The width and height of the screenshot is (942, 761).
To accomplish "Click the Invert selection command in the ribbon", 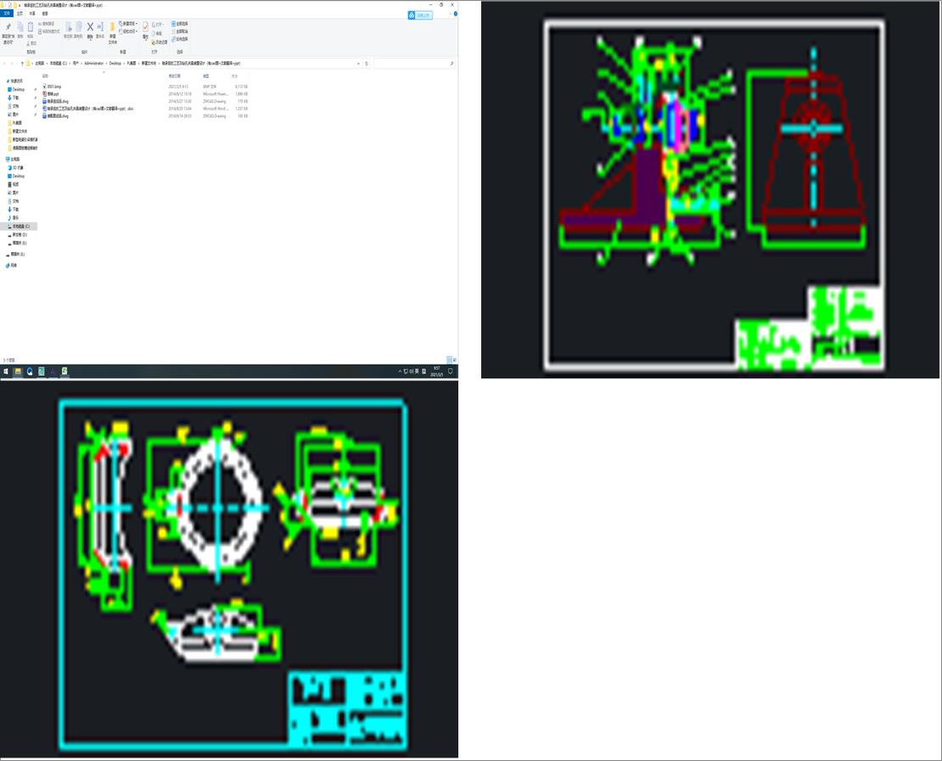I will pos(180,39).
